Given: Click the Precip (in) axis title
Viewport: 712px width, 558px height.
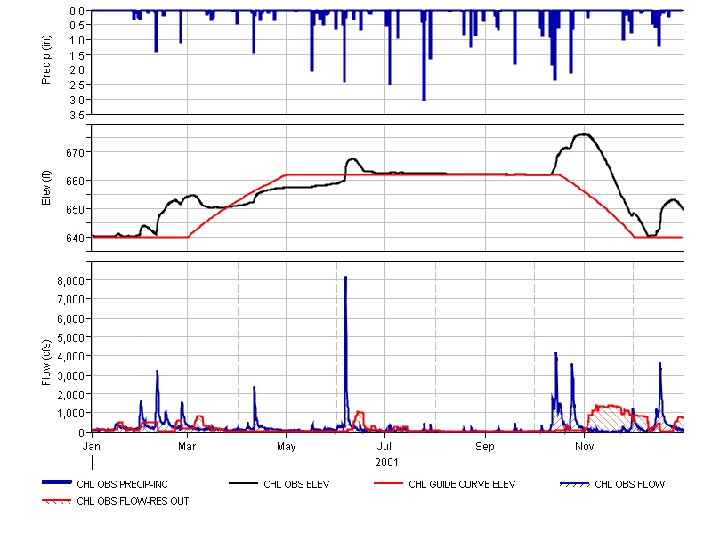Looking at the screenshot, I should [x=46, y=60].
